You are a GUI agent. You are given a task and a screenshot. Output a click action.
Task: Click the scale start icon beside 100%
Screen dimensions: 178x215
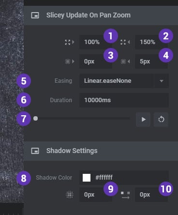[70, 42]
